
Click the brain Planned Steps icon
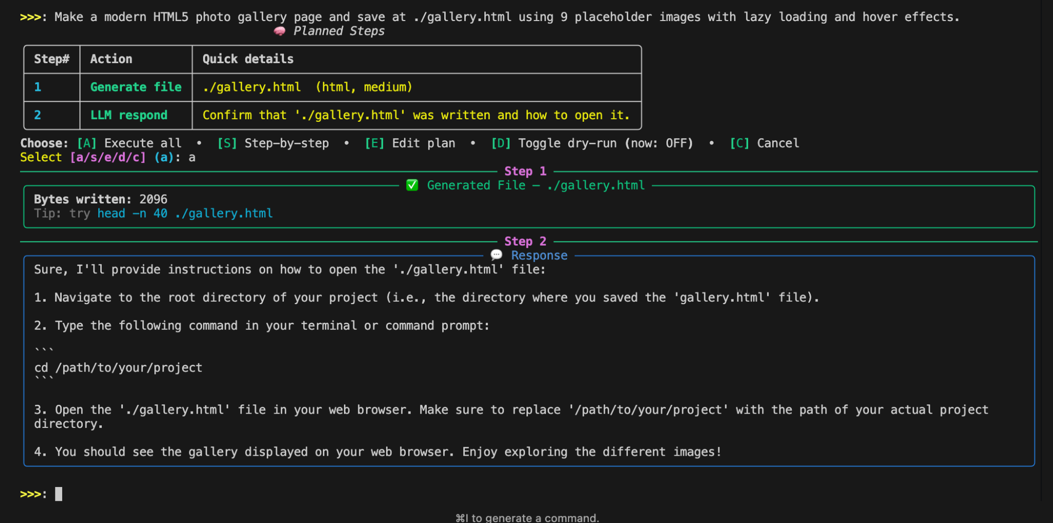(280, 31)
